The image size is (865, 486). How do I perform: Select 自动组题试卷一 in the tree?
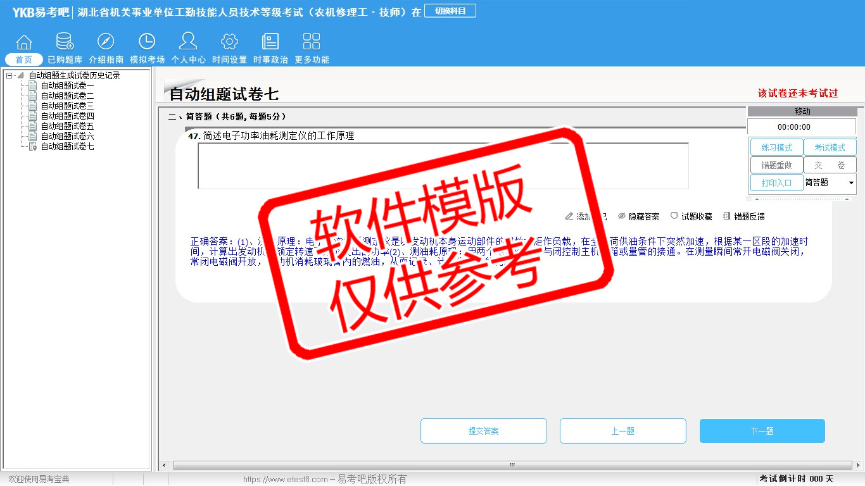coord(67,85)
